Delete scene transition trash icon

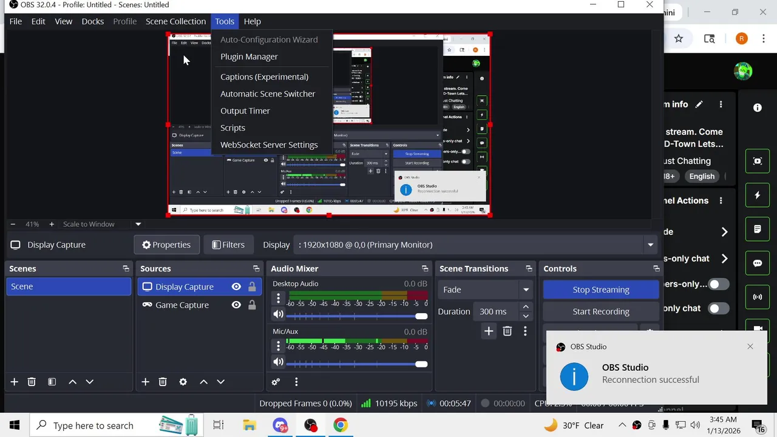pyautogui.click(x=507, y=331)
